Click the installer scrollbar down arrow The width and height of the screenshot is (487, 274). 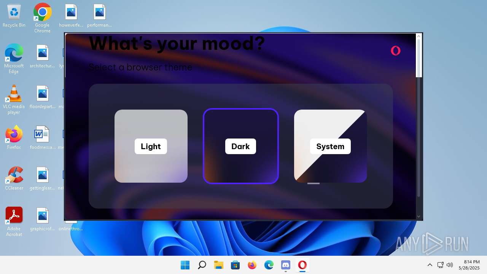click(x=419, y=217)
